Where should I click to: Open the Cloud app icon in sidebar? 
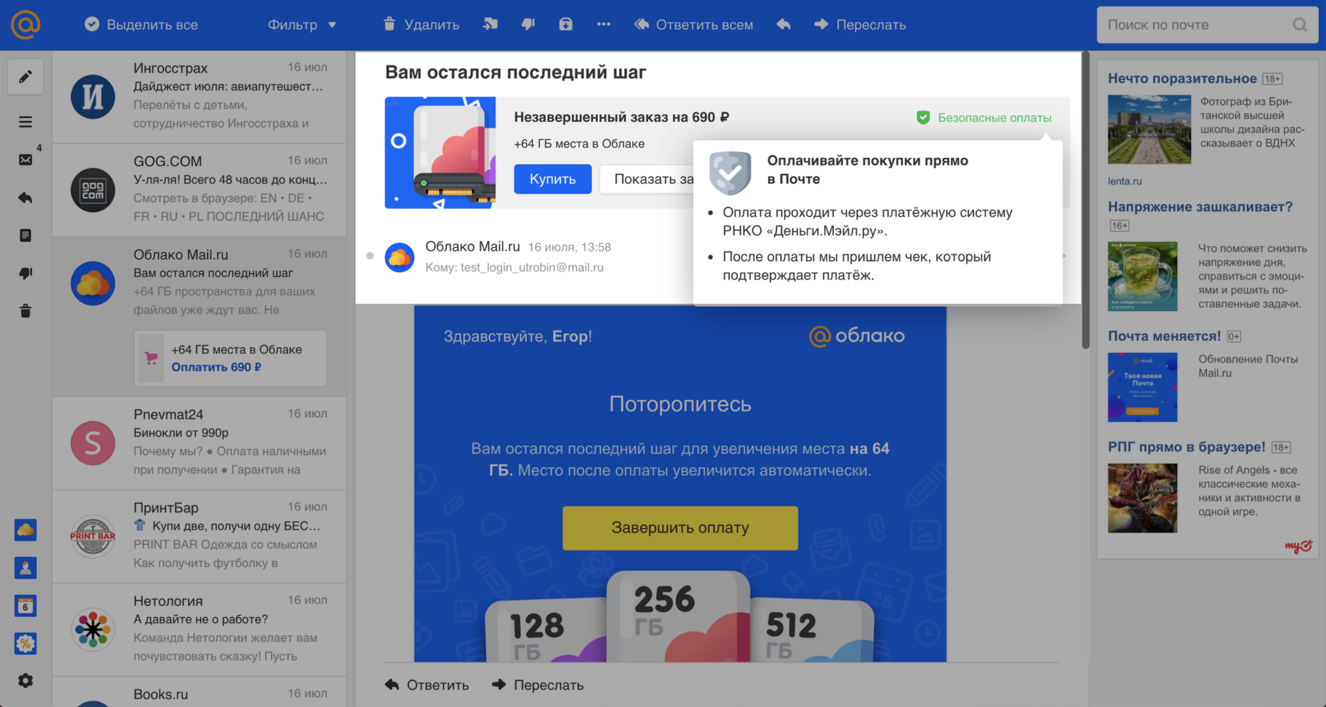25,530
